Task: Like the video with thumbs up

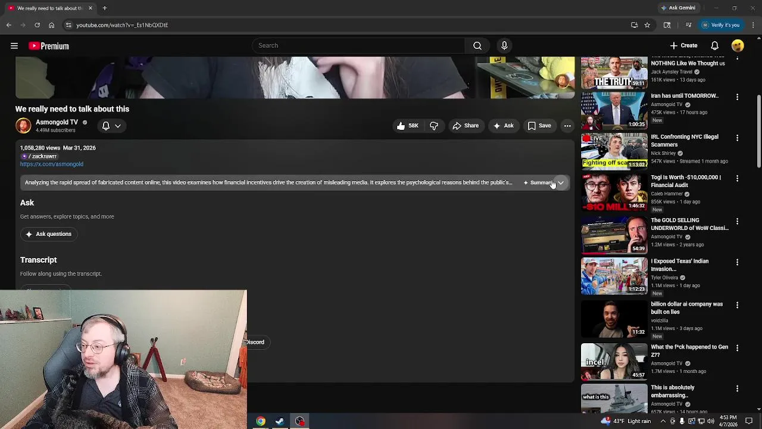Action: pyautogui.click(x=408, y=126)
